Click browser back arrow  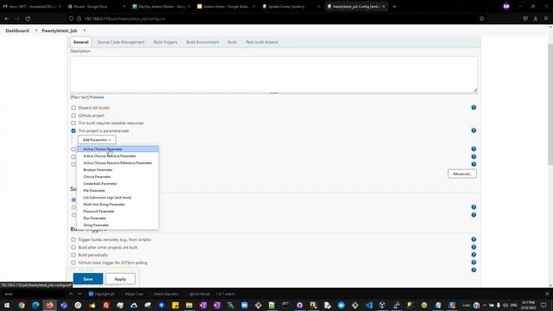pos(7,19)
